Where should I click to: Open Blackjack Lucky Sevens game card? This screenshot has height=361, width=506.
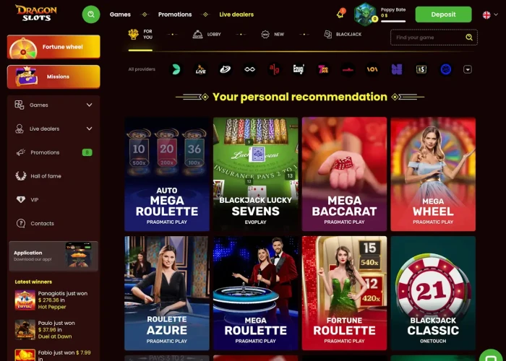coord(256,174)
